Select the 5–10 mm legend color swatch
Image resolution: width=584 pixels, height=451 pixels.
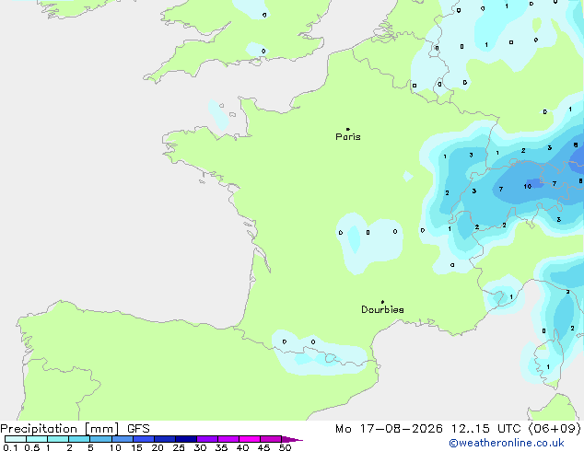[100, 439]
